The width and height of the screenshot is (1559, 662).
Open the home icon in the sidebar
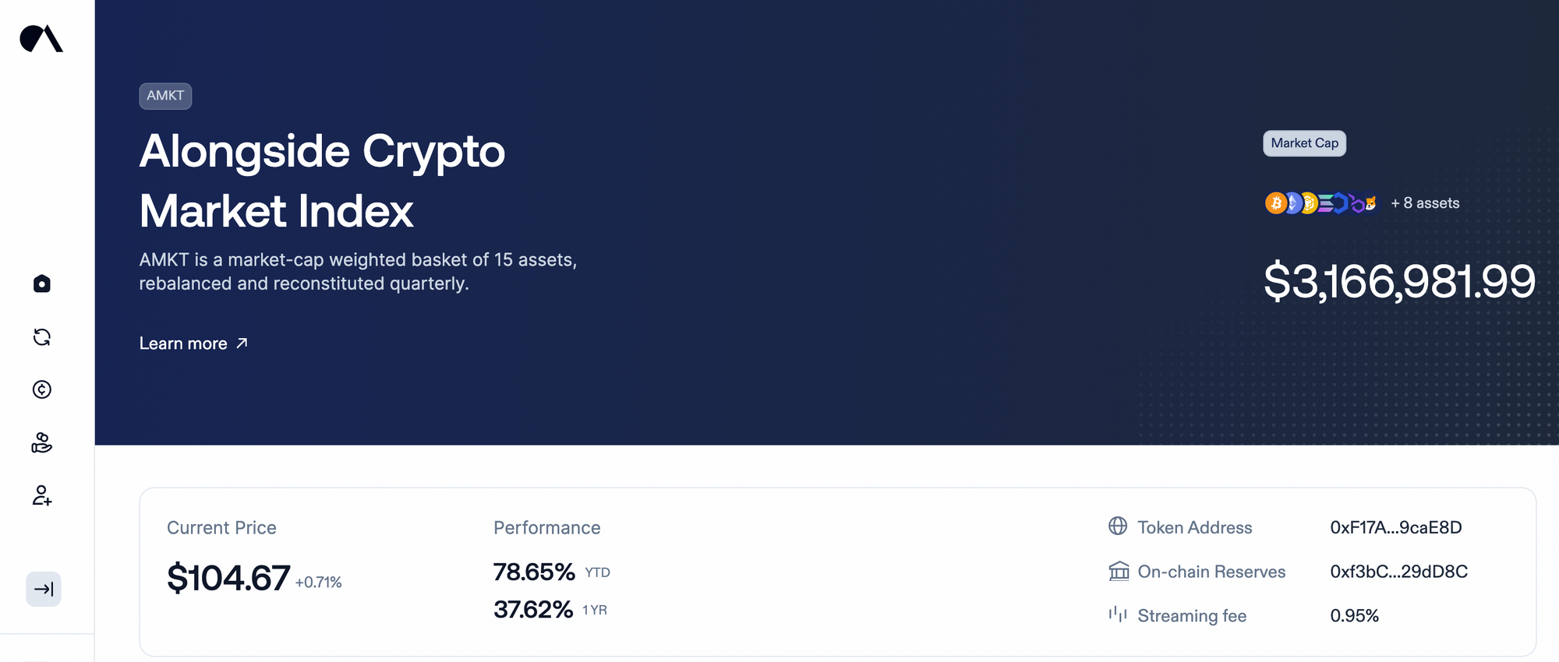click(x=42, y=283)
